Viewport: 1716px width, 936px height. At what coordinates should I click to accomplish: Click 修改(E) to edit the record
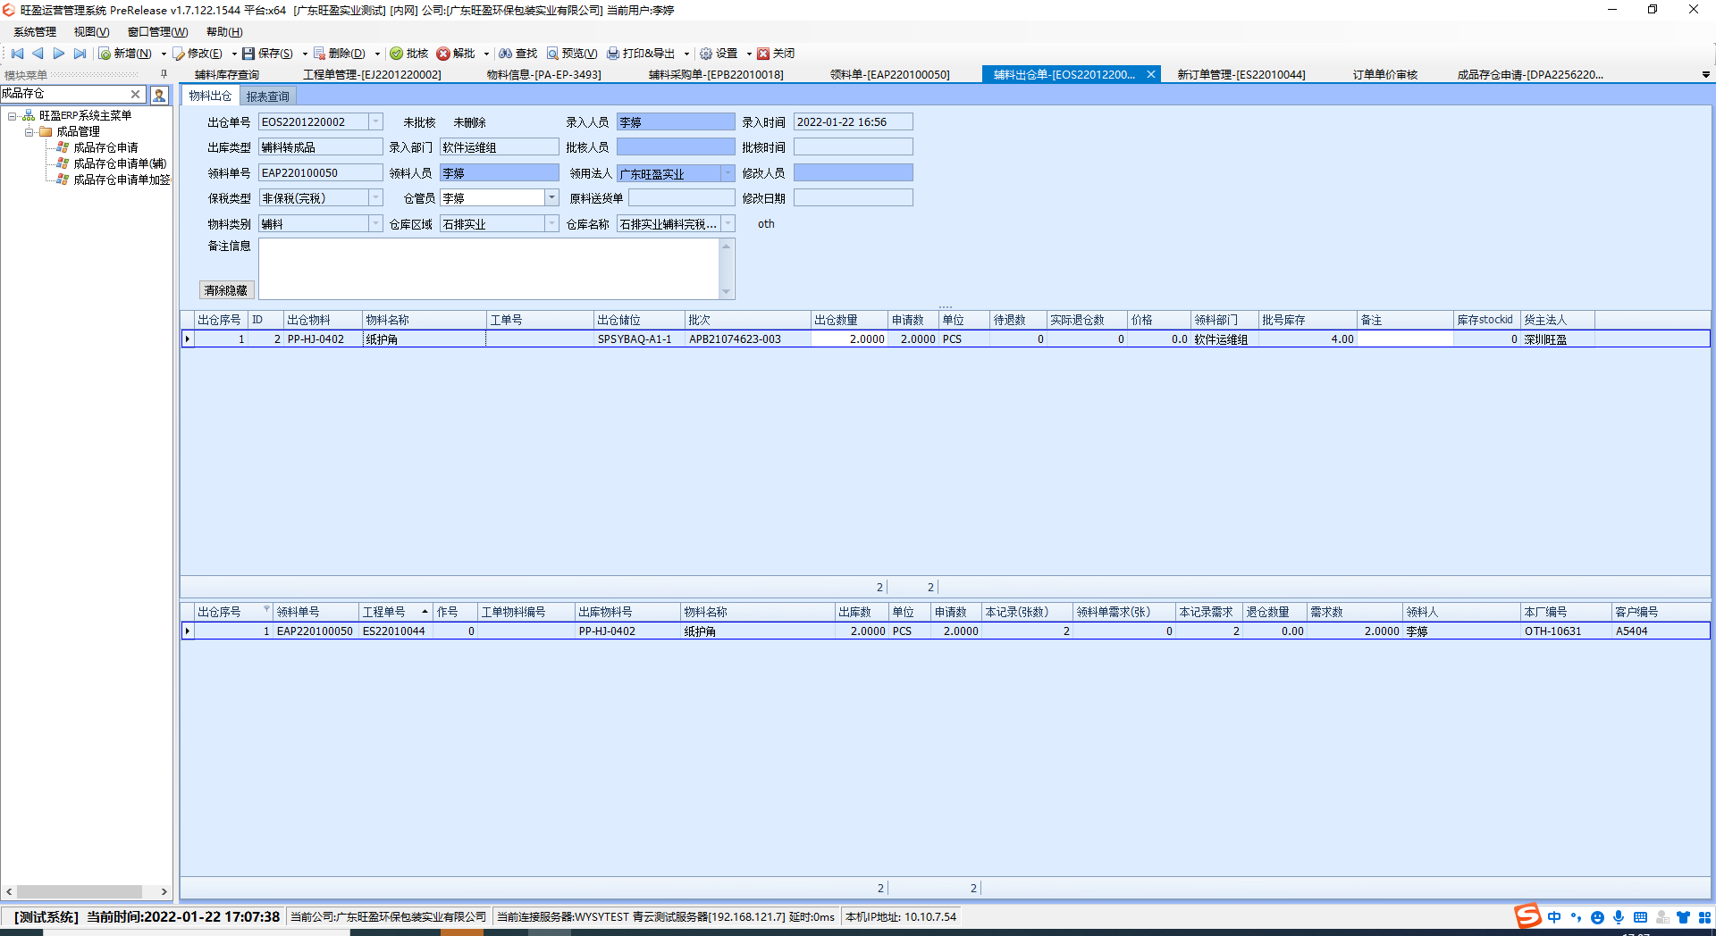(198, 54)
